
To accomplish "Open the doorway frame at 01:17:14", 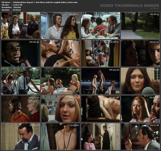I will (x=100, y=137).
